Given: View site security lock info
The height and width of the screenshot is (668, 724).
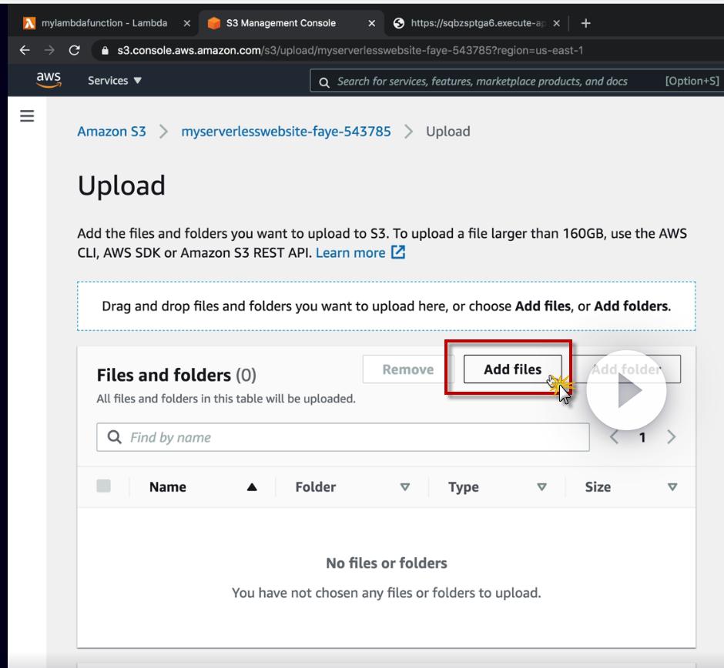Looking at the screenshot, I should coord(105,51).
